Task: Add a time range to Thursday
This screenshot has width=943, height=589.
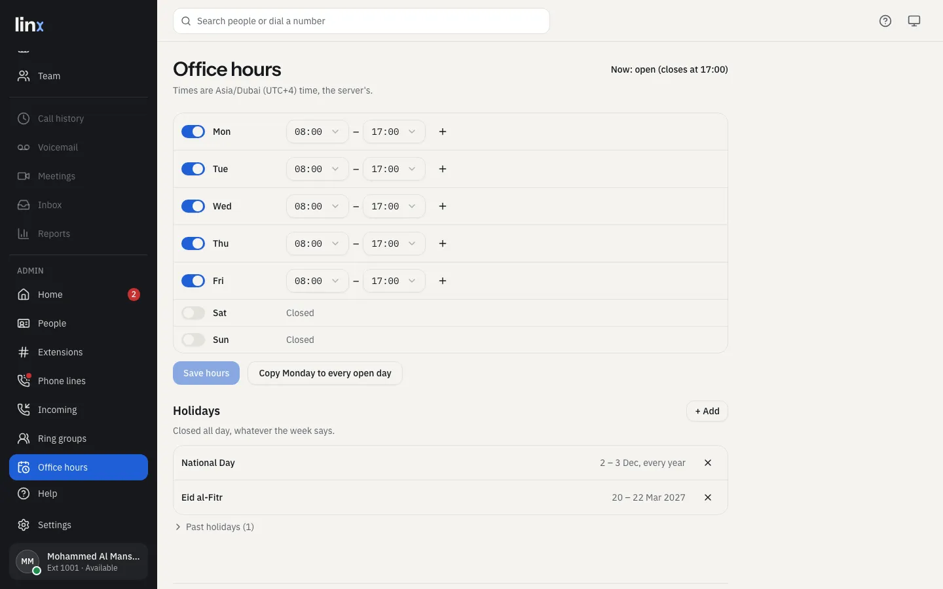Action: [443, 243]
